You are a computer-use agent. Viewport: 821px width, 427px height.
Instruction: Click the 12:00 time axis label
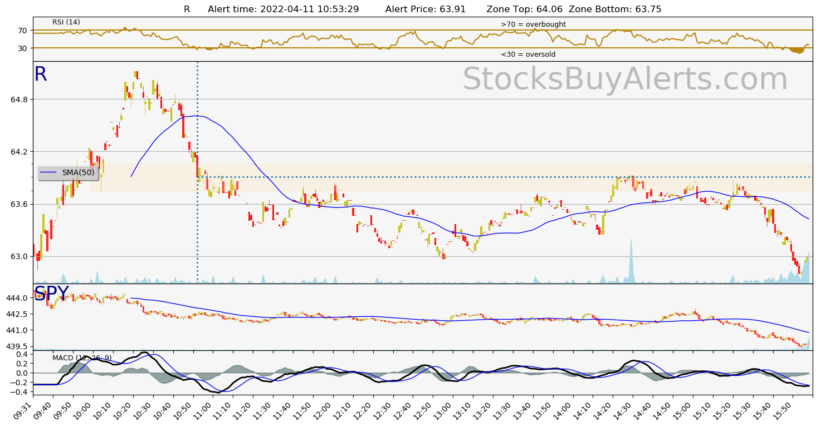323,409
